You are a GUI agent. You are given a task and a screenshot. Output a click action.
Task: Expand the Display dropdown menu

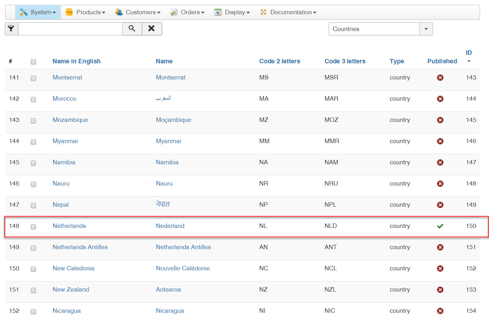(x=232, y=12)
